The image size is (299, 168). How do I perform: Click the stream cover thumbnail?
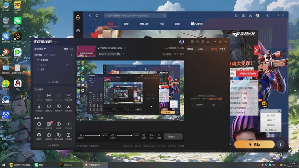(x=86, y=51)
